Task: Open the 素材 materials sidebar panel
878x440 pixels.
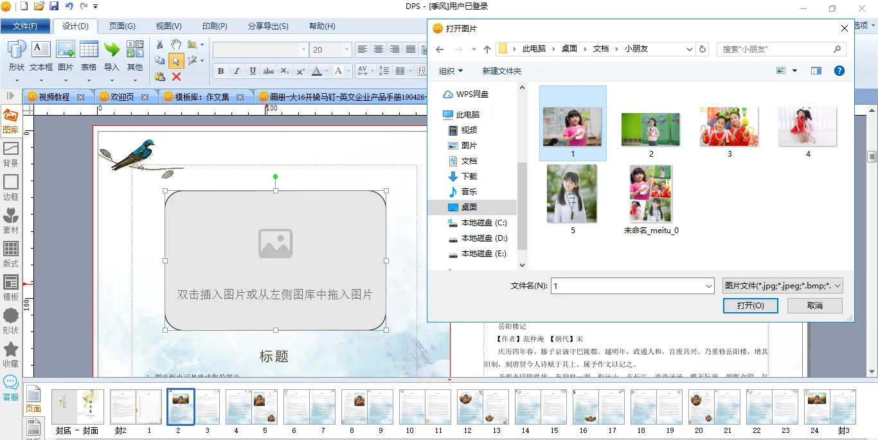Action: (x=11, y=221)
